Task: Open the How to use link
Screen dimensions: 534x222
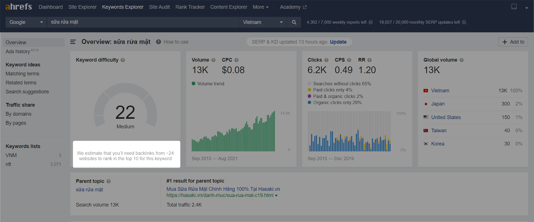Action: tap(176, 42)
